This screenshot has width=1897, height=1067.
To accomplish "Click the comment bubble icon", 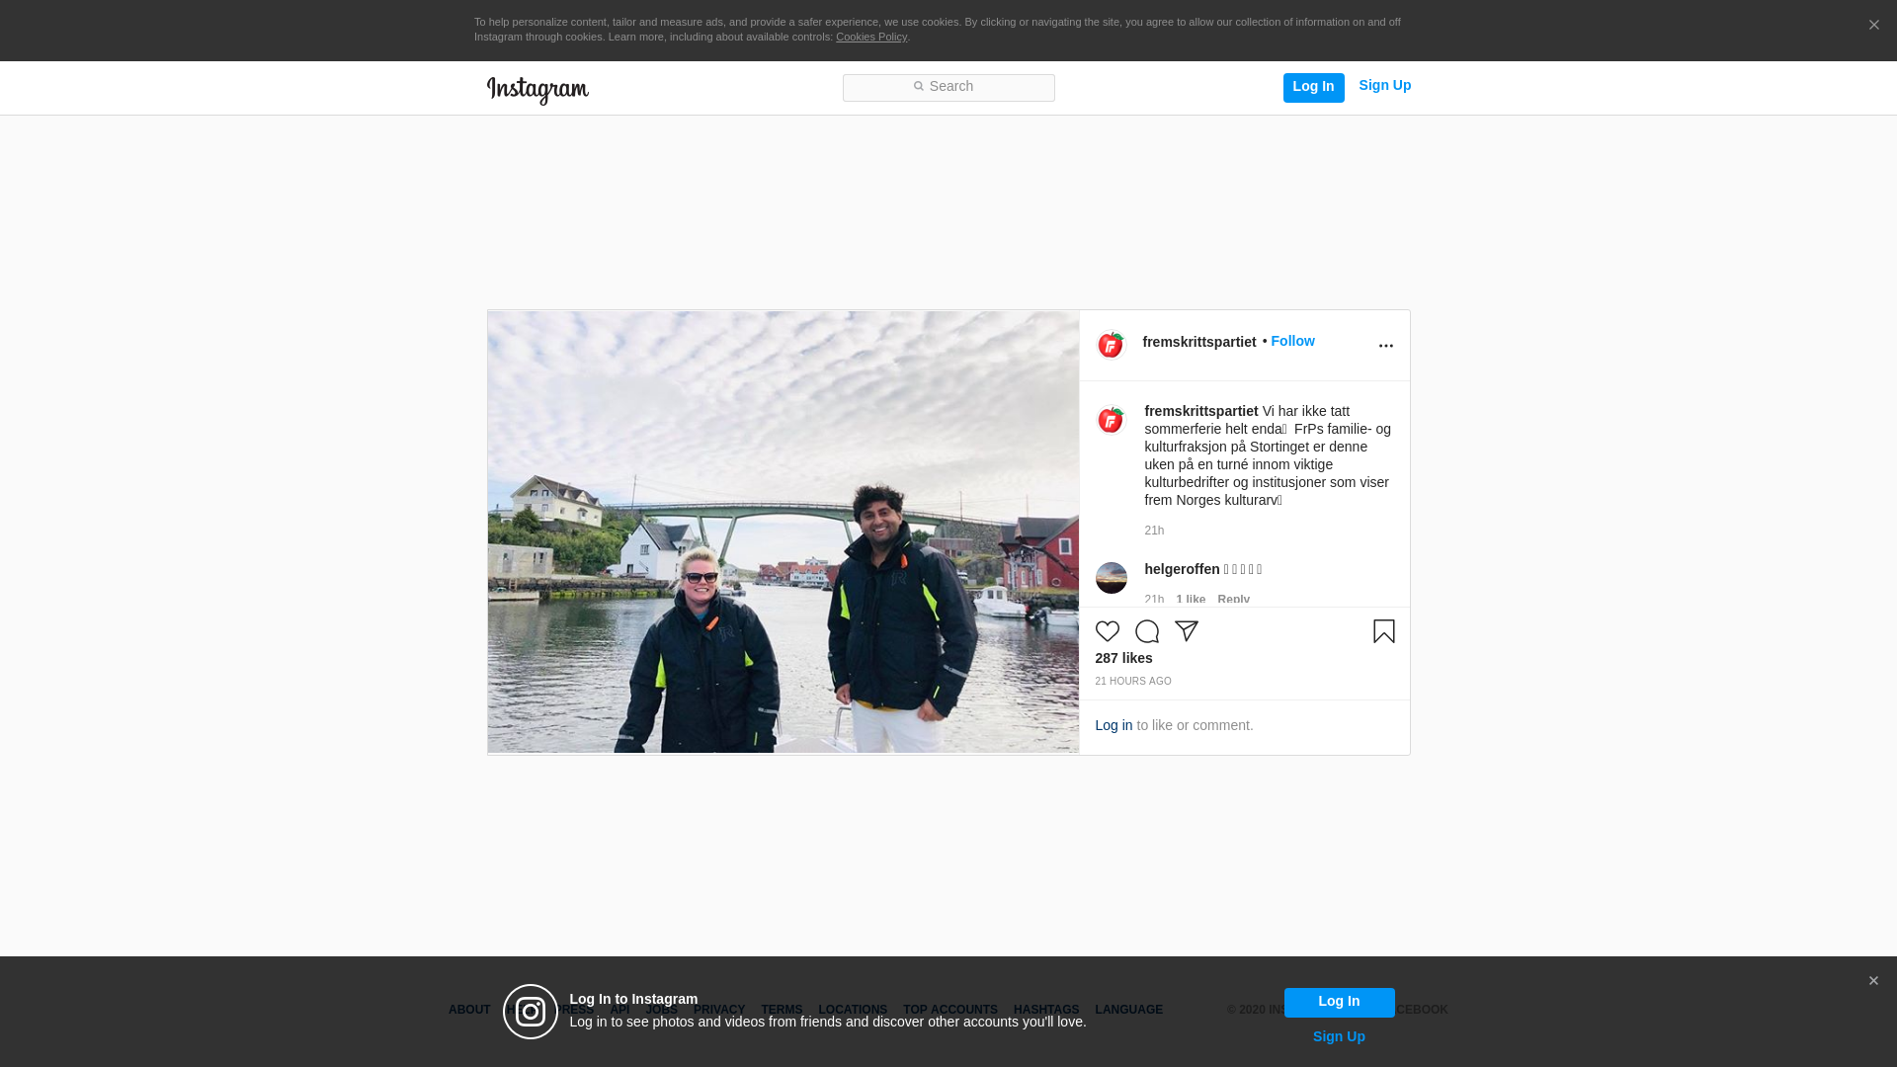I will point(1147,631).
